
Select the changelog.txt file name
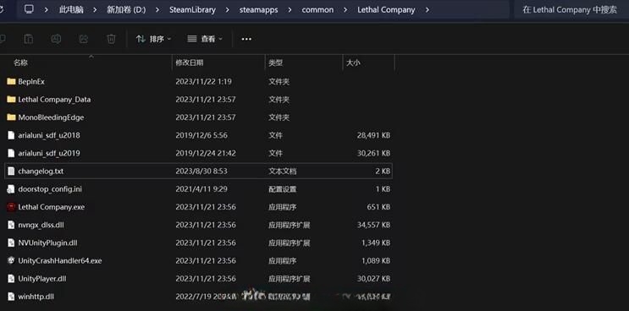tap(41, 172)
